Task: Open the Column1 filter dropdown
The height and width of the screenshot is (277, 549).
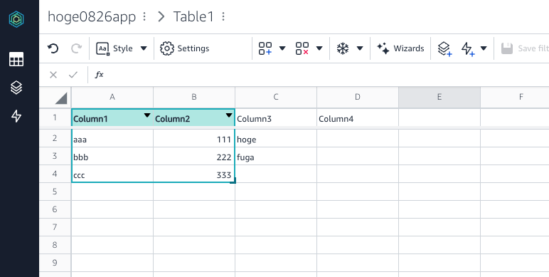Action: [147, 115]
